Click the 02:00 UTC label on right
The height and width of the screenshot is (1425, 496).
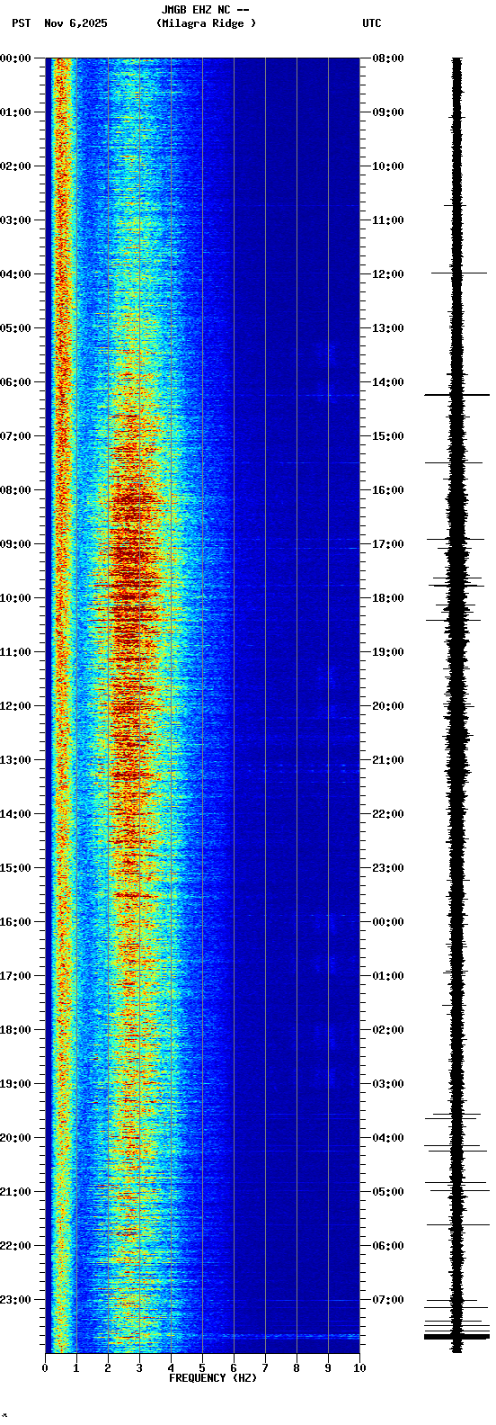[x=387, y=1030]
